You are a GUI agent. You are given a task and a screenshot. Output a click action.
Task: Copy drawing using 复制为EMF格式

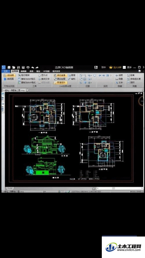pos(27,79)
